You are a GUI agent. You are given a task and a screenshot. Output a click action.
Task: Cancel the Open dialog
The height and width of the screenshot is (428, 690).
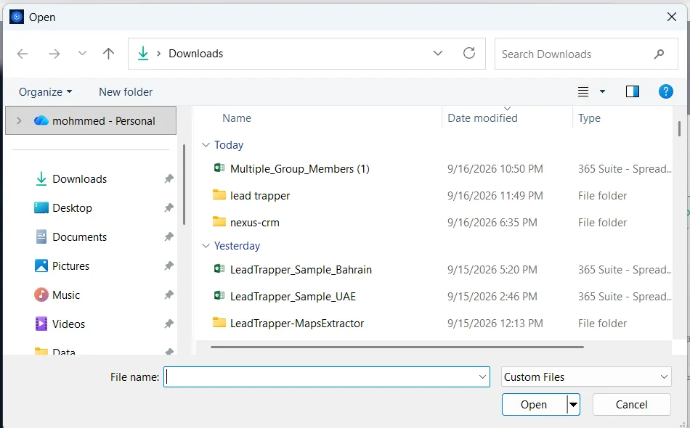point(631,404)
